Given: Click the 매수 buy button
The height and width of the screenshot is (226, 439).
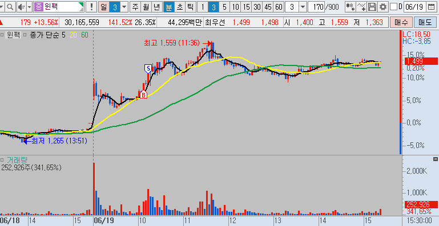Looking at the screenshot, I should [401, 22].
